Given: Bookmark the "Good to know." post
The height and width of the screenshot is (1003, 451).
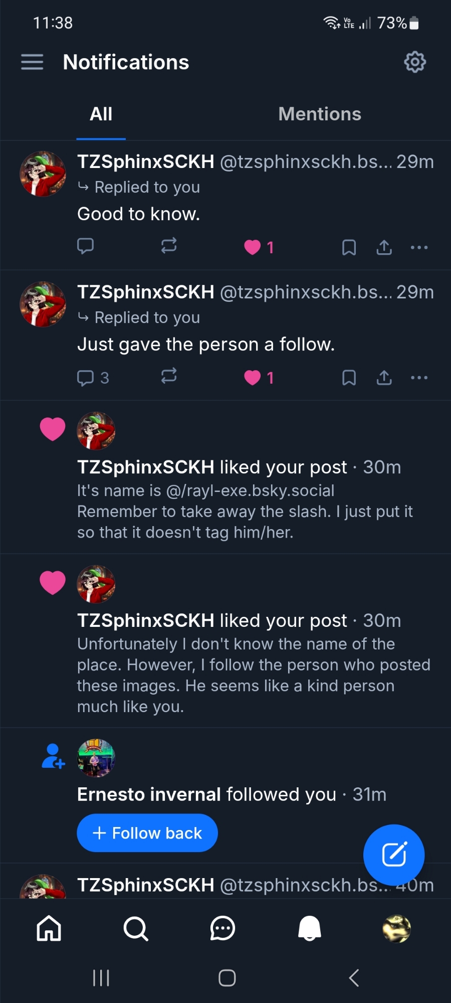Looking at the screenshot, I should pyautogui.click(x=349, y=247).
